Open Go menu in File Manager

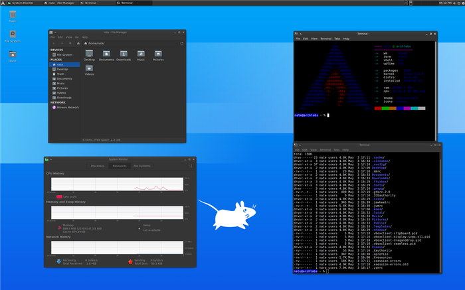77,37
